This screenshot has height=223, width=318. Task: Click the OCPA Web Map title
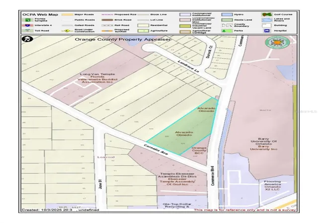coord(40,14)
